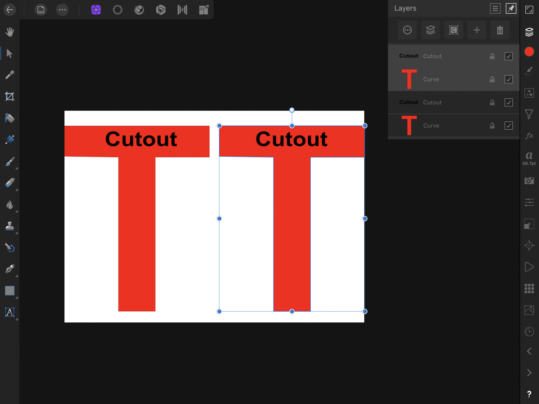
Task: Open the Channels grid studio
Action: click(x=529, y=288)
